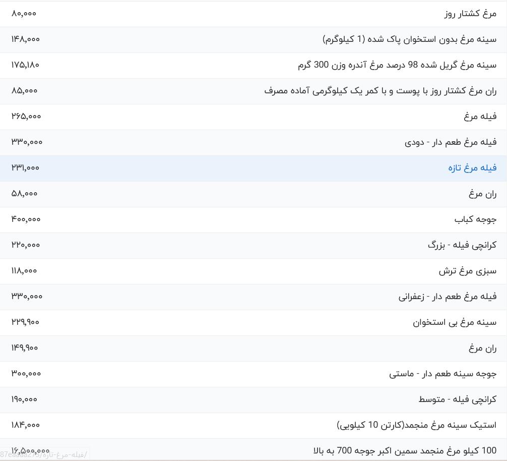Screen dimensions: 507x461
Task: Click the price ۸۵,۰۰۰
Action: 25,91
